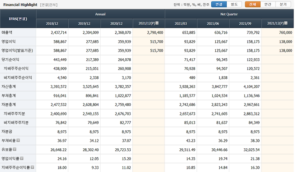Click the 277,685 value in the 영업이익 row
Image resolution: width=295 pixels, height=172 pixels.
pyautogui.click(x=92, y=42)
